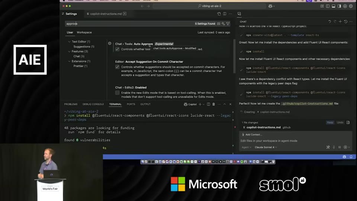This screenshot has height=201, width=357.
Task: Select Prettier (1) in settings tree
Action: (x=80, y=66)
